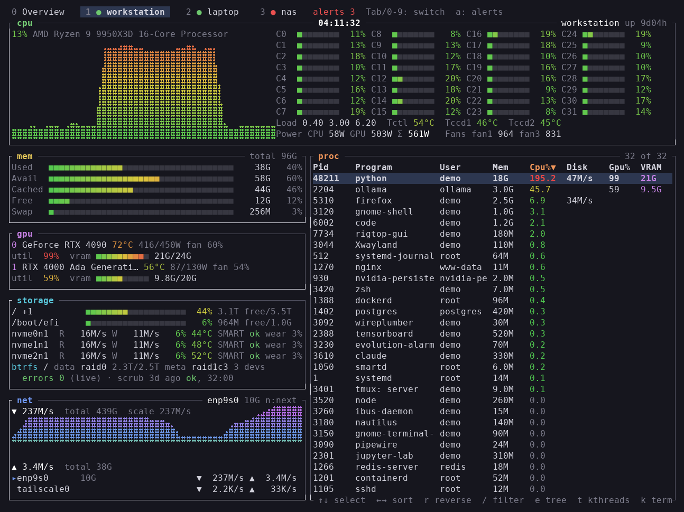Toggle the t kthreads option

pyautogui.click(x=604, y=500)
